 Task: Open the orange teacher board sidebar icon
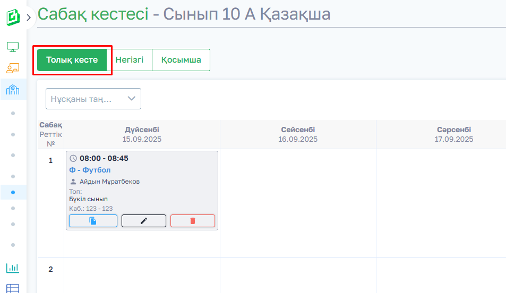pos(13,68)
